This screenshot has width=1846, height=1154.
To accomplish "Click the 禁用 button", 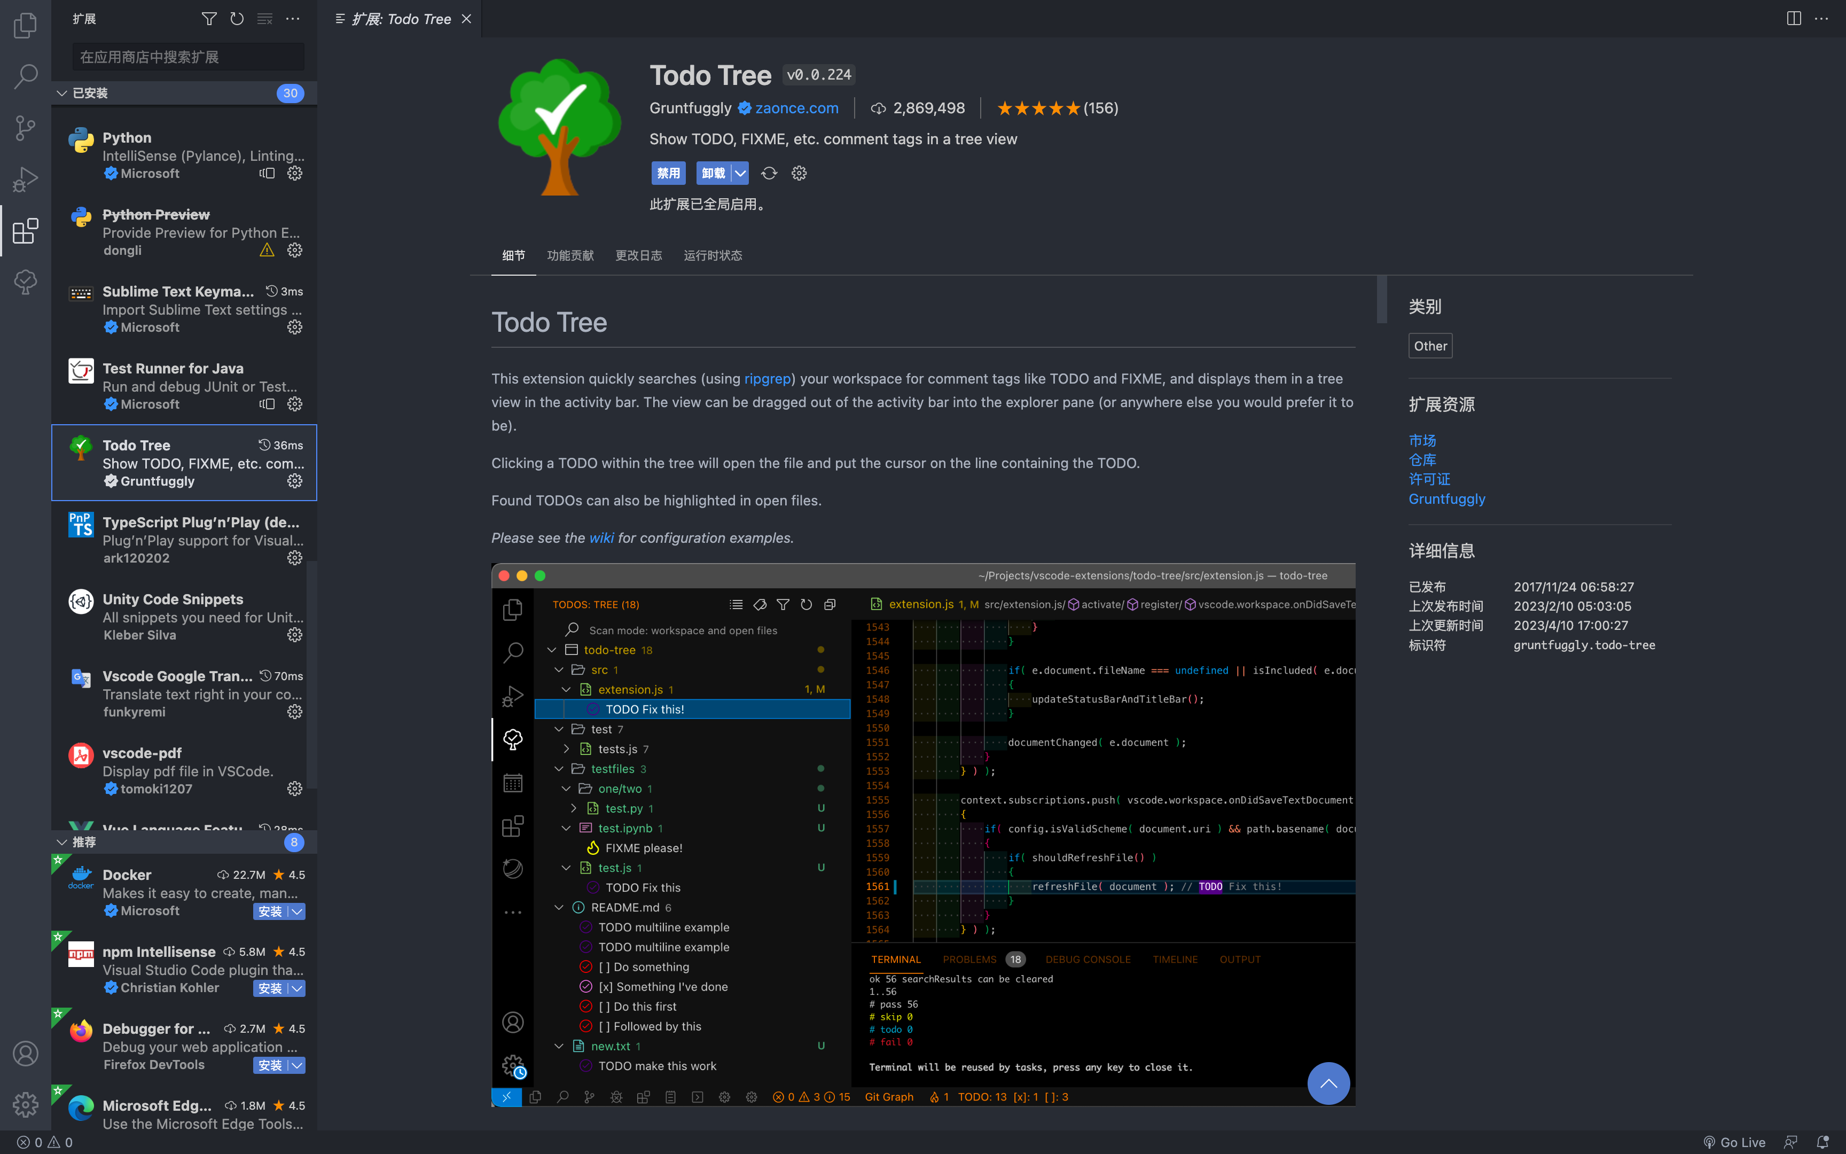I will click(668, 173).
